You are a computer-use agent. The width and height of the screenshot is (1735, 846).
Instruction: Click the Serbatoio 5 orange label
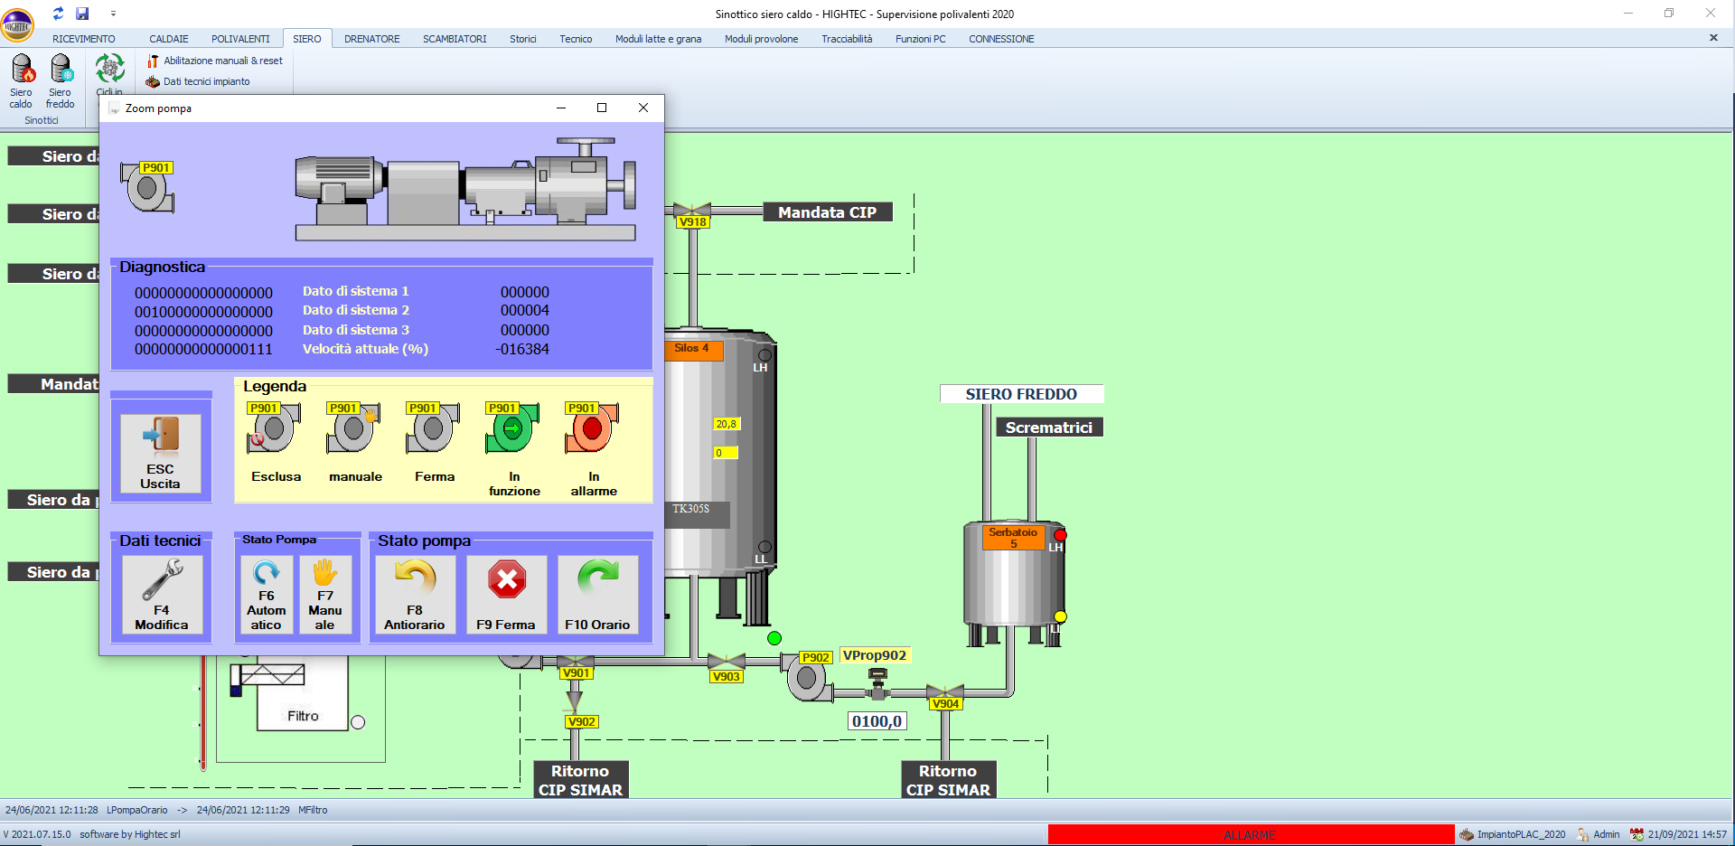pyautogui.click(x=1013, y=538)
